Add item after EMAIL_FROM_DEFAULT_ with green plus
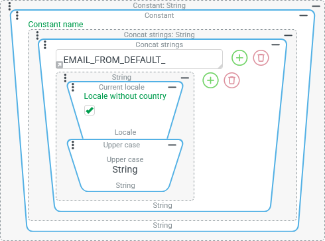This screenshot has width=325, height=241. point(239,58)
